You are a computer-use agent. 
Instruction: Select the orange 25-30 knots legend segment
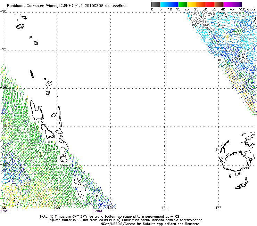(201, 4)
